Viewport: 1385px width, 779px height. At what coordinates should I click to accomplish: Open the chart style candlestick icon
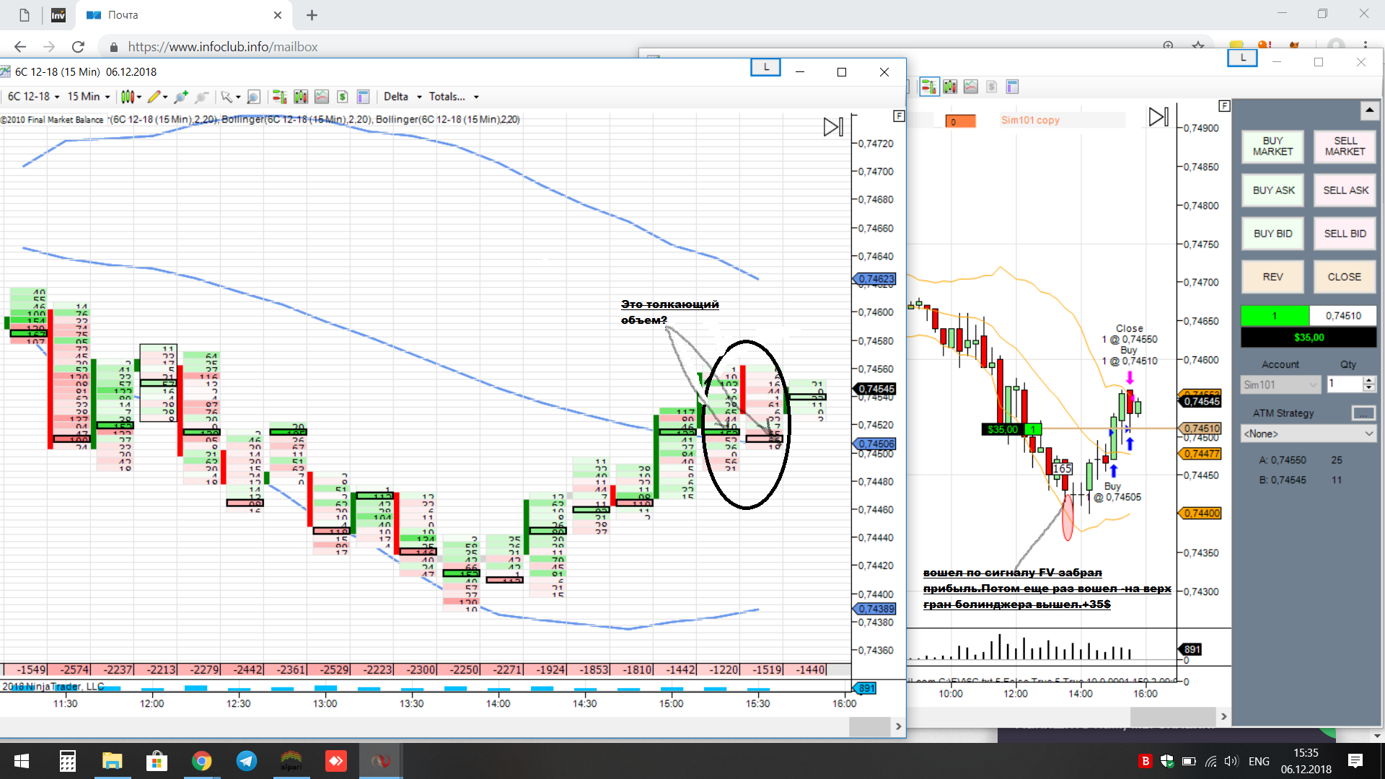(x=128, y=97)
